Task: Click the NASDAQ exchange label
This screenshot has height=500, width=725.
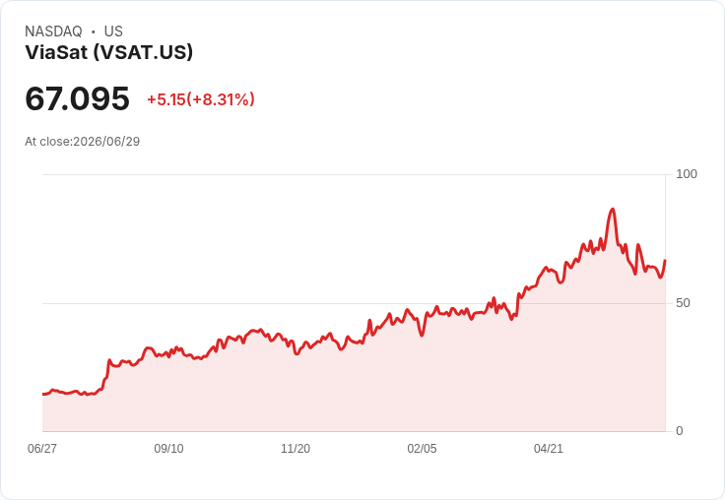Action: point(53,31)
